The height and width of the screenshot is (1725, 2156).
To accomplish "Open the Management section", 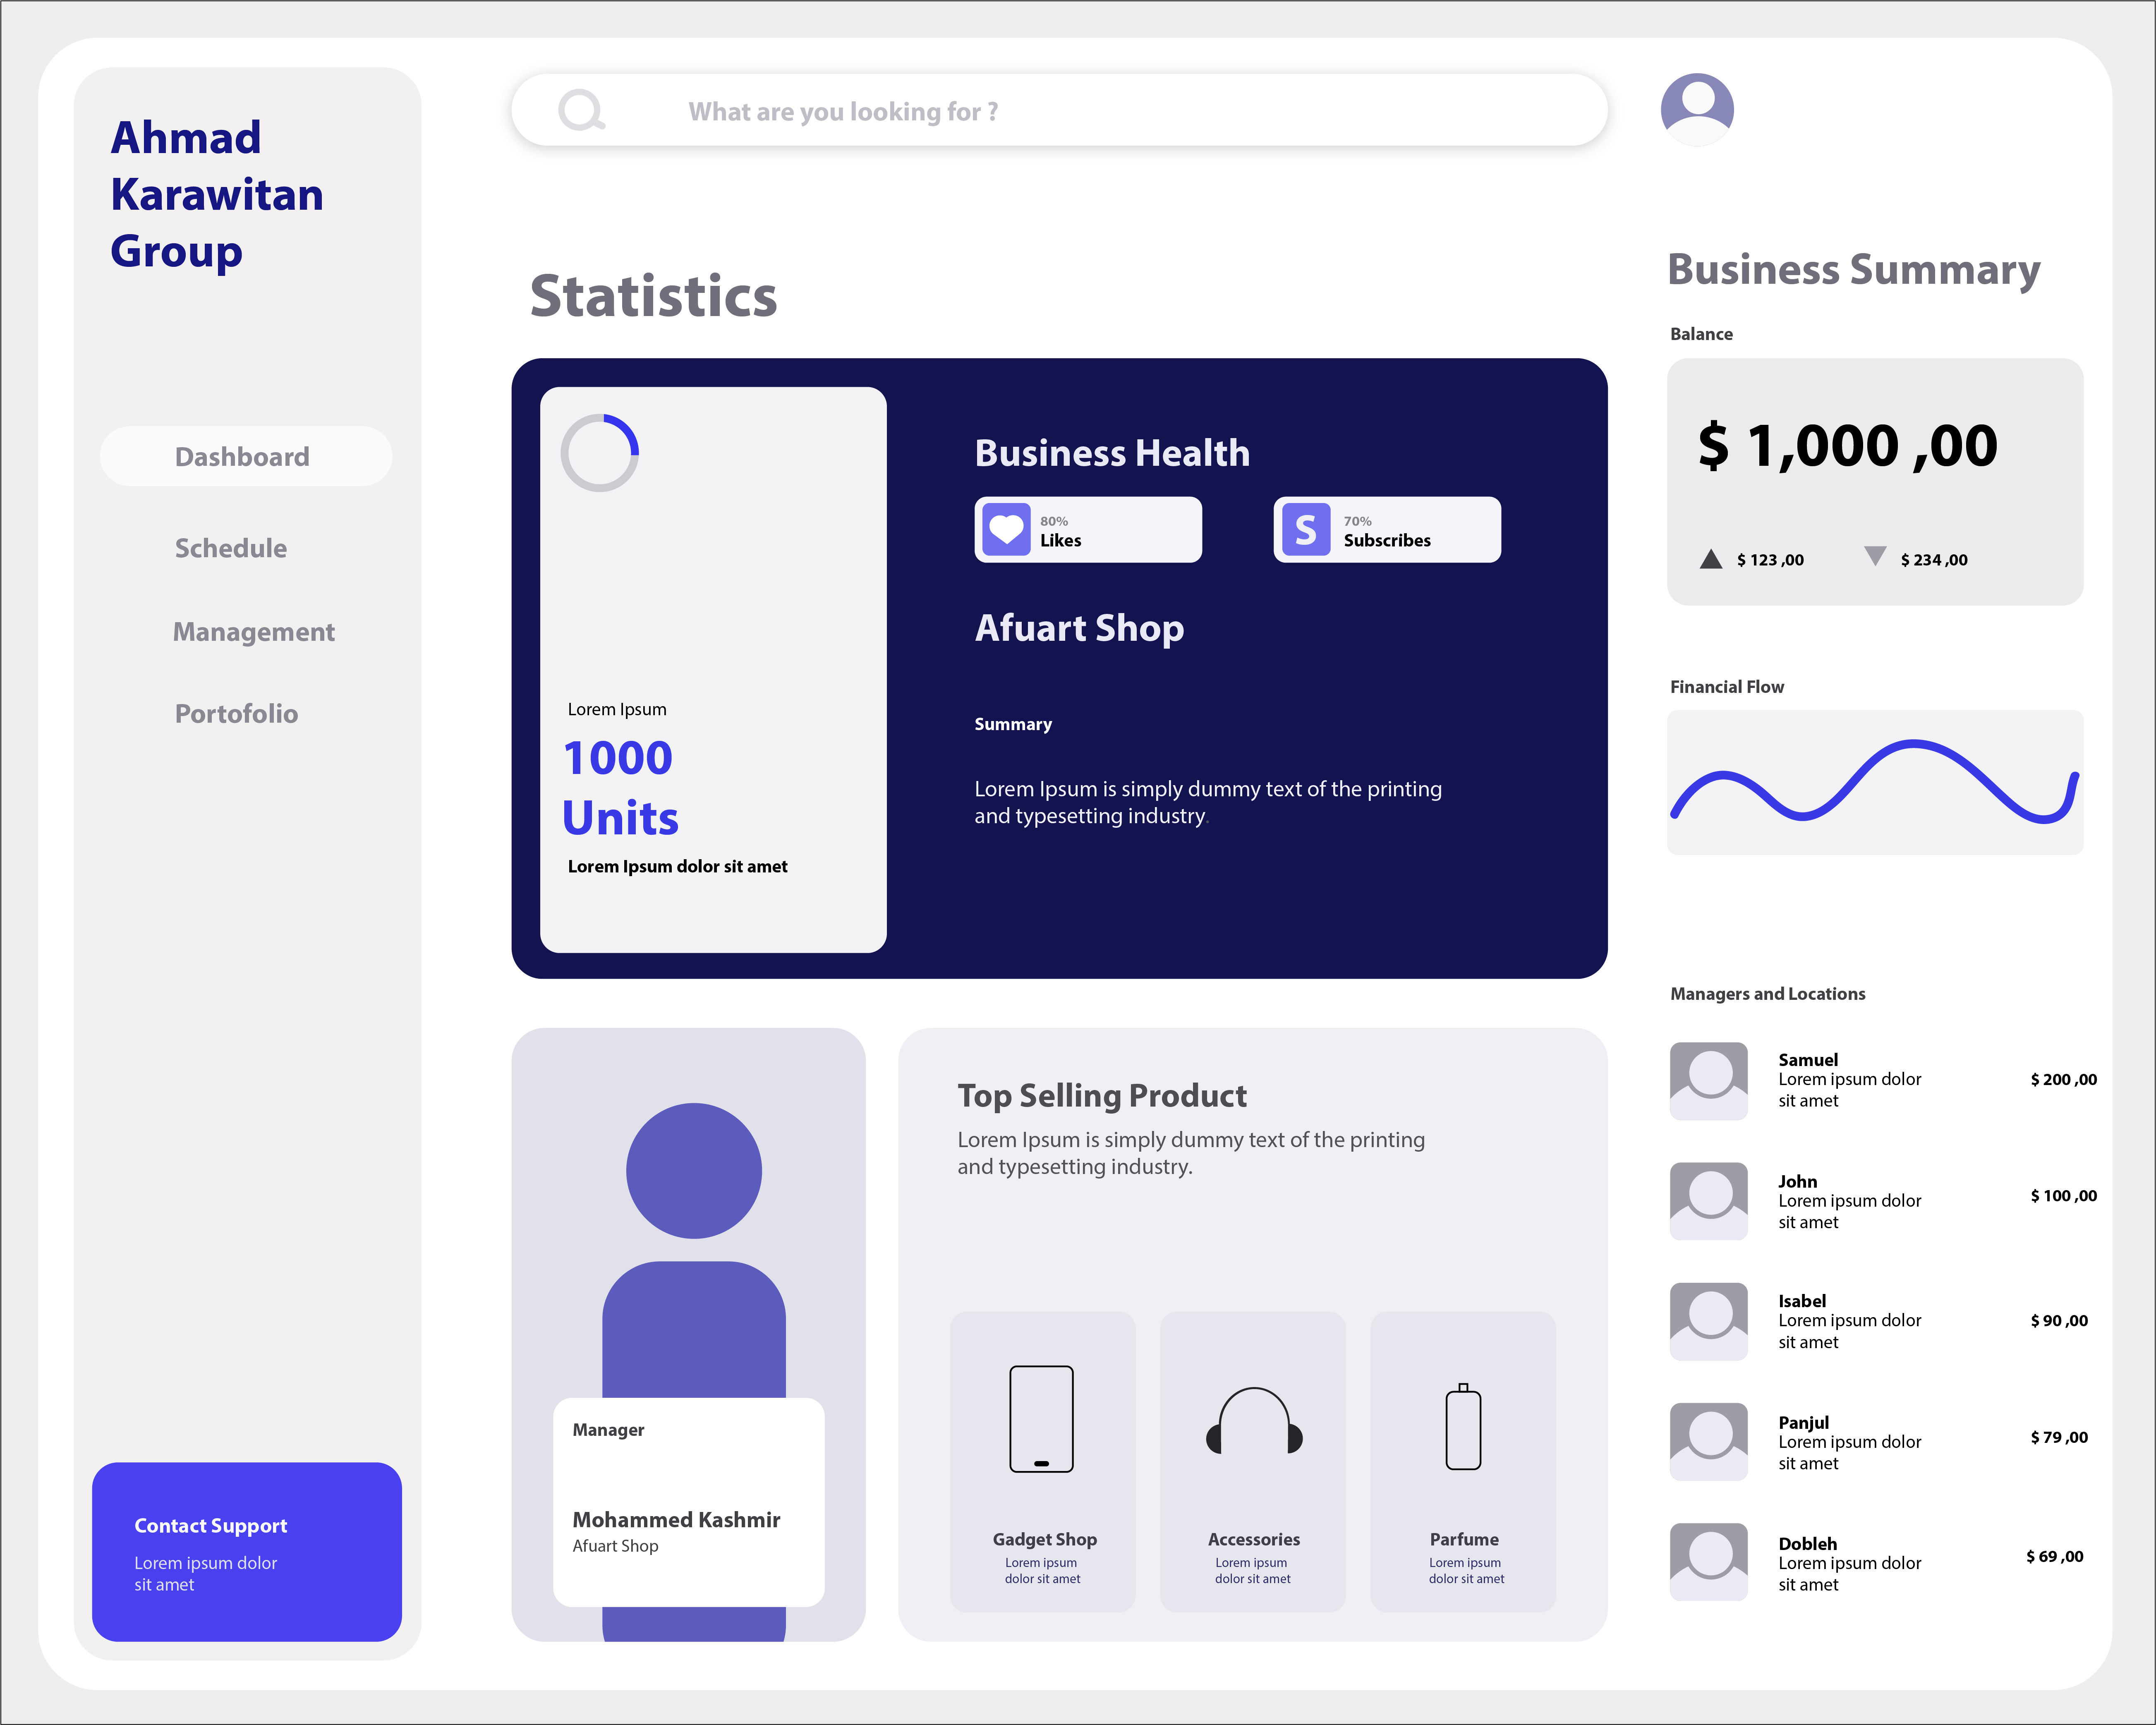I will 254,632.
